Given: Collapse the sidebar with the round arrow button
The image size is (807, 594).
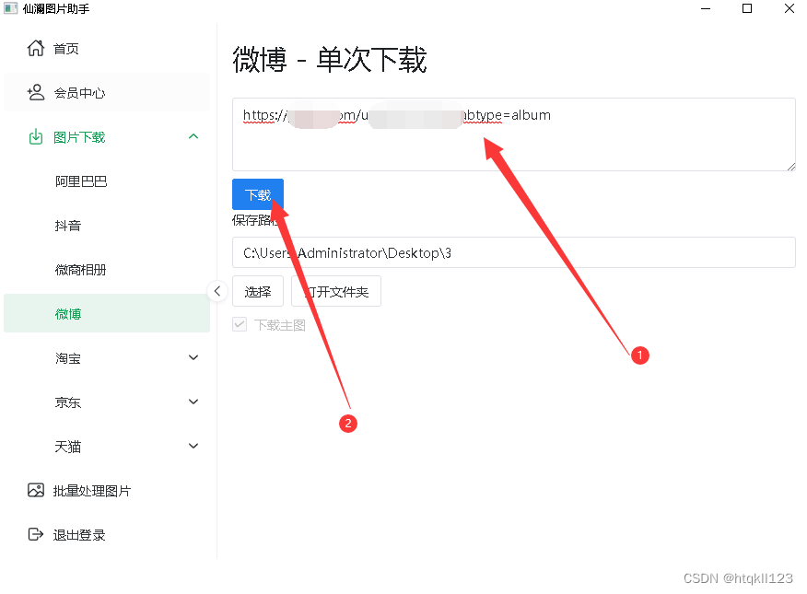Looking at the screenshot, I should [217, 291].
